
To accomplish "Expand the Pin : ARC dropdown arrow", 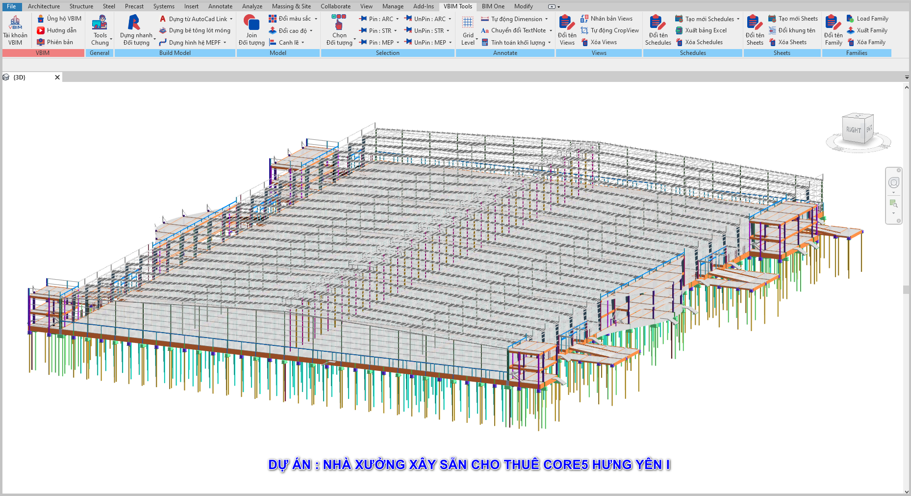I will click(397, 19).
